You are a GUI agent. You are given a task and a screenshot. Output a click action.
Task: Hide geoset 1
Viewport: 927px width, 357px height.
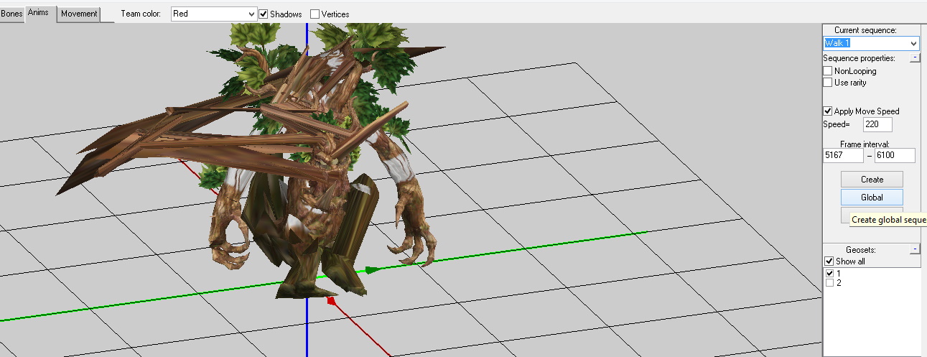coord(830,274)
